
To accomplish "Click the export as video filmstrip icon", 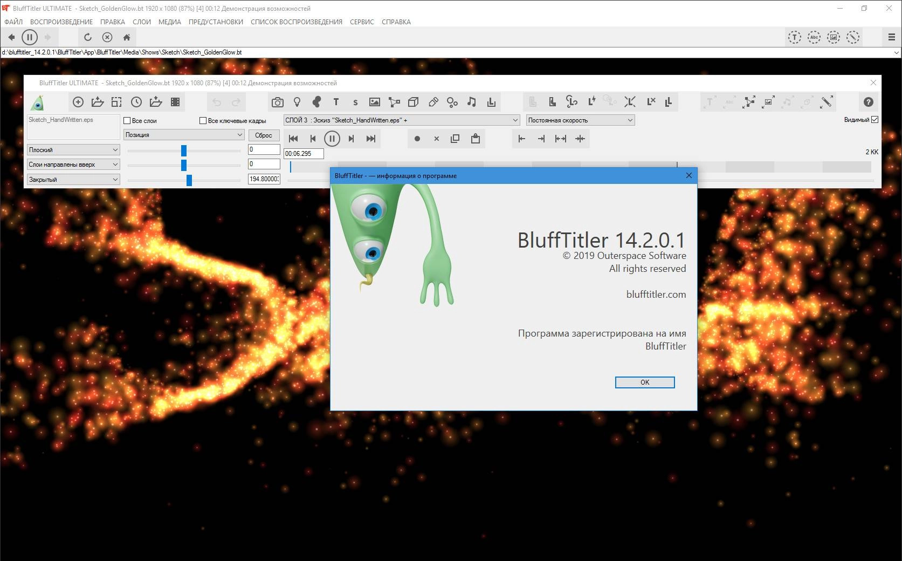I will point(175,102).
